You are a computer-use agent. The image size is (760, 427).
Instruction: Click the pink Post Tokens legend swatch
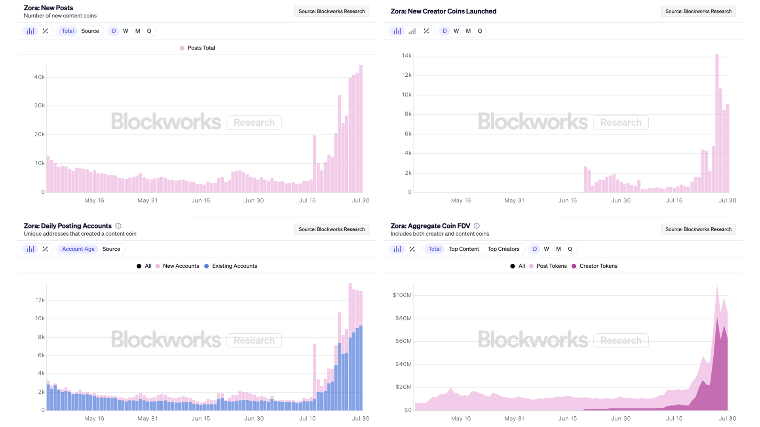pos(532,266)
